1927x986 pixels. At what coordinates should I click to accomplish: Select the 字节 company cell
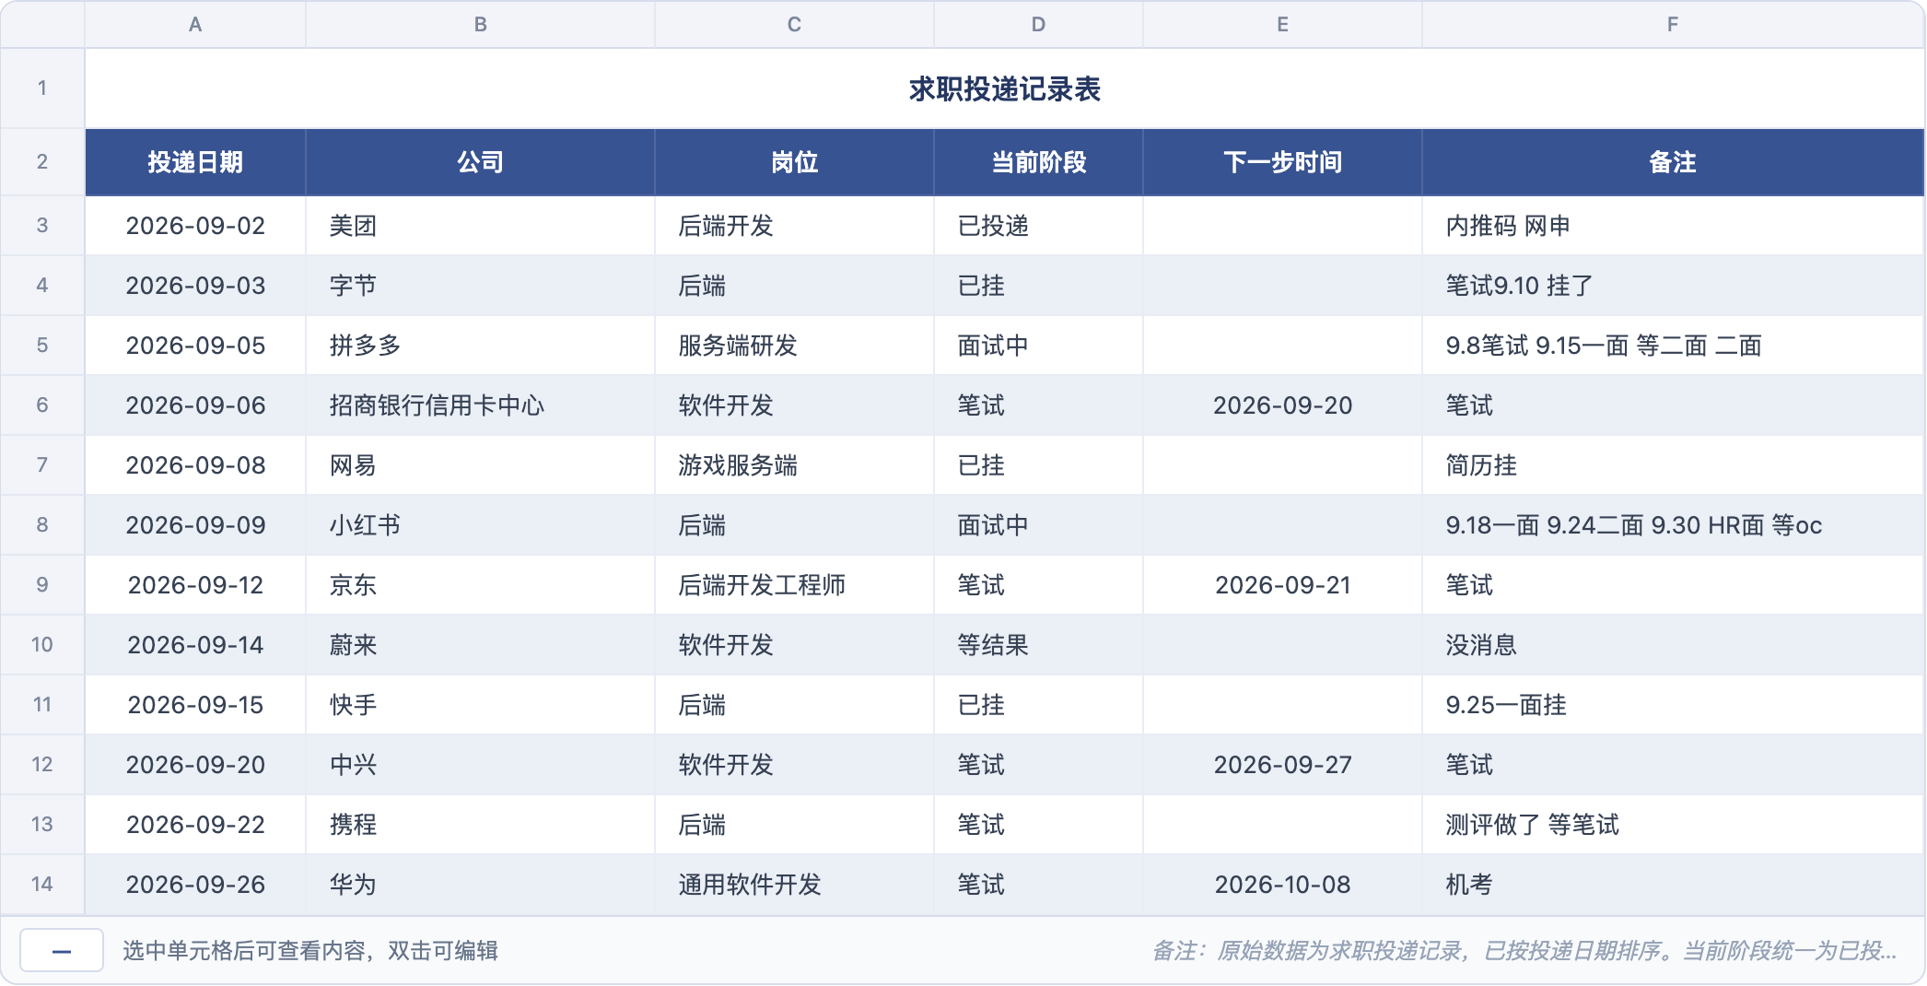point(481,286)
